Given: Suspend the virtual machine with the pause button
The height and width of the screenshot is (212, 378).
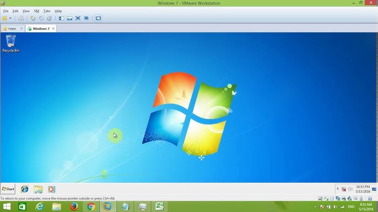Looking at the screenshot, I should (4, 18).
